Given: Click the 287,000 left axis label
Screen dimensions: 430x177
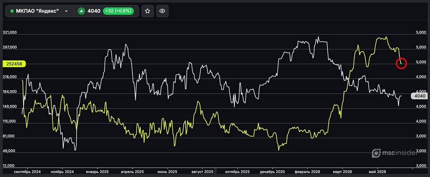Looking at the screenshot, I should [x=10, y=47].
